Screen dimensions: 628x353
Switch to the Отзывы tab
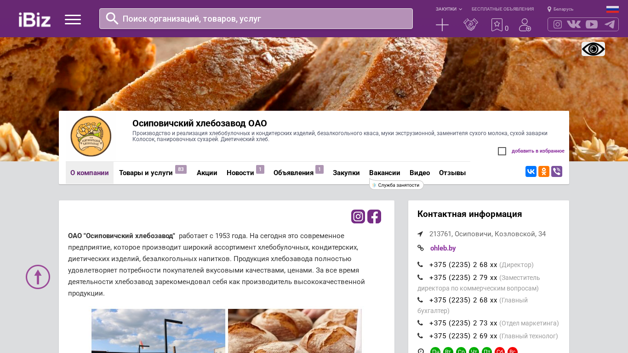[452, 173]
